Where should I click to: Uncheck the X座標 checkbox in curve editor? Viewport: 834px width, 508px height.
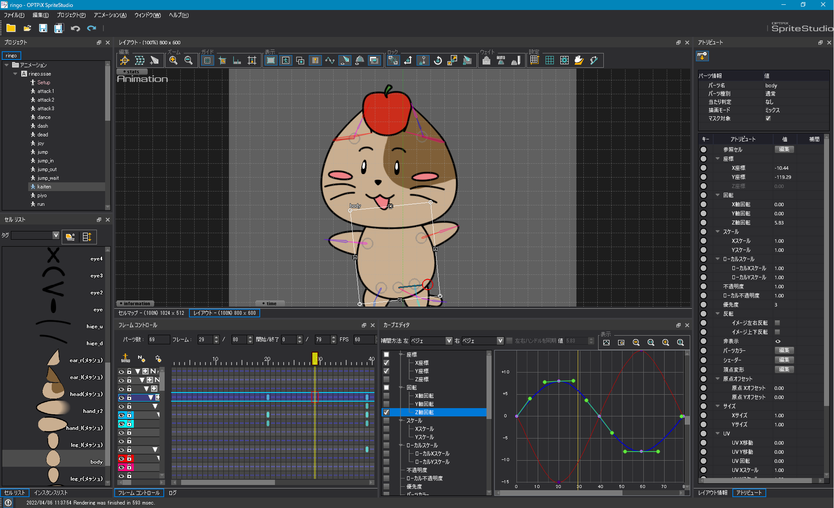(x=386, y=363)
